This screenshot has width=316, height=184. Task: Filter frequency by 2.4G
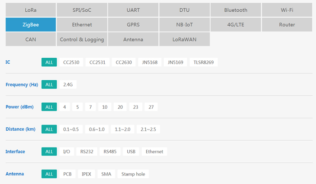click(68, 84)
